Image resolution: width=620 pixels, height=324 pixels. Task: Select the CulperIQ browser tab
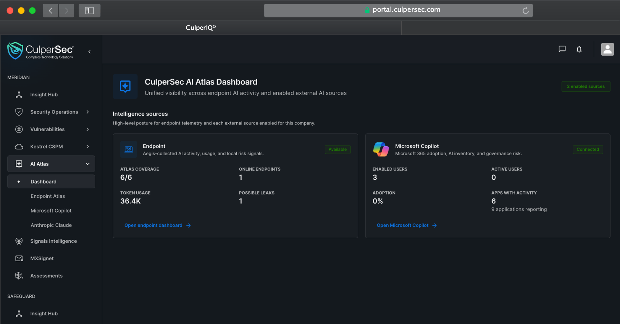pos(201,28)
